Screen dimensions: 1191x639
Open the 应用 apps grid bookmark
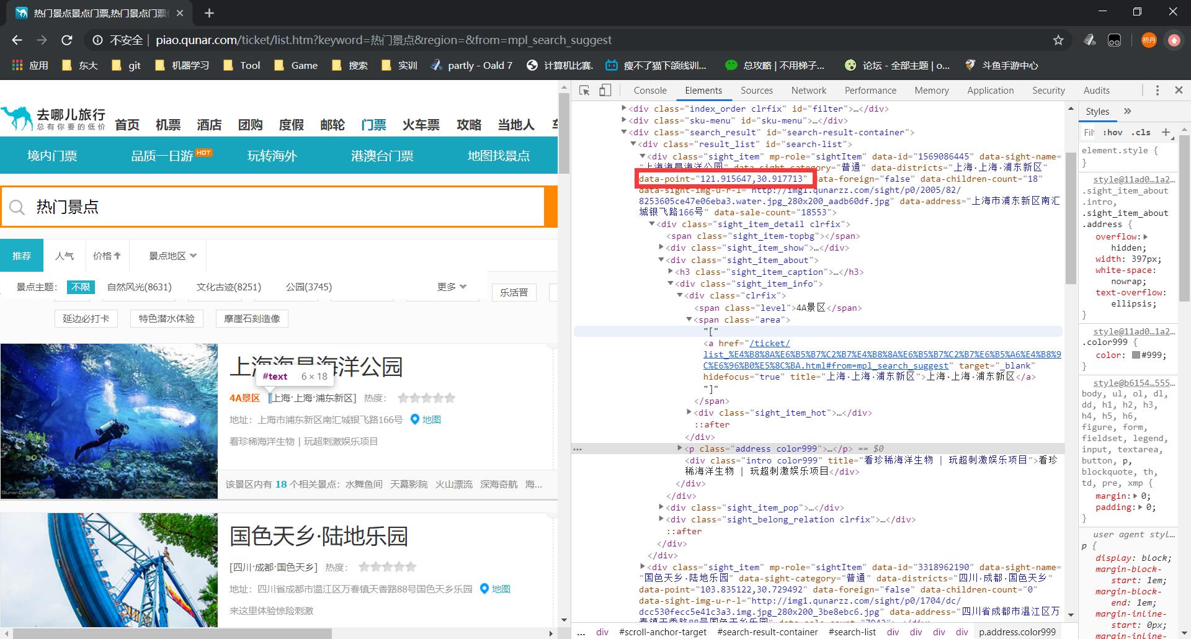click(30, 65)
